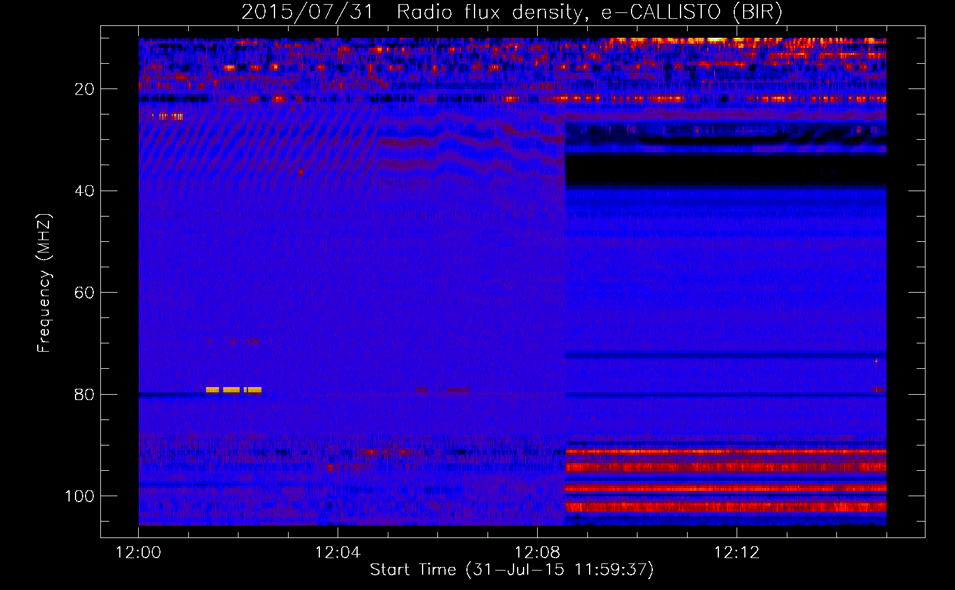This screenshot has height=590, width=955.
Task: Click the black band near 35 MHz after 12:08
Action: (x=726, y=170)
